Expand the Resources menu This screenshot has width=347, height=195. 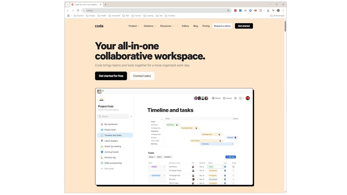[x=167, y=26]
